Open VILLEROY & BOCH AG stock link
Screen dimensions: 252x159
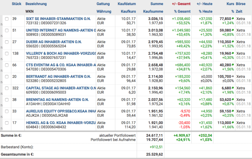pyautogui.click(x=61, y=53)
